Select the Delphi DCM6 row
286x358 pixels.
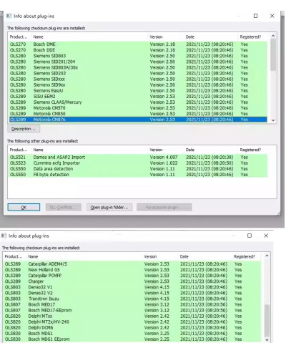pos(132,328)
